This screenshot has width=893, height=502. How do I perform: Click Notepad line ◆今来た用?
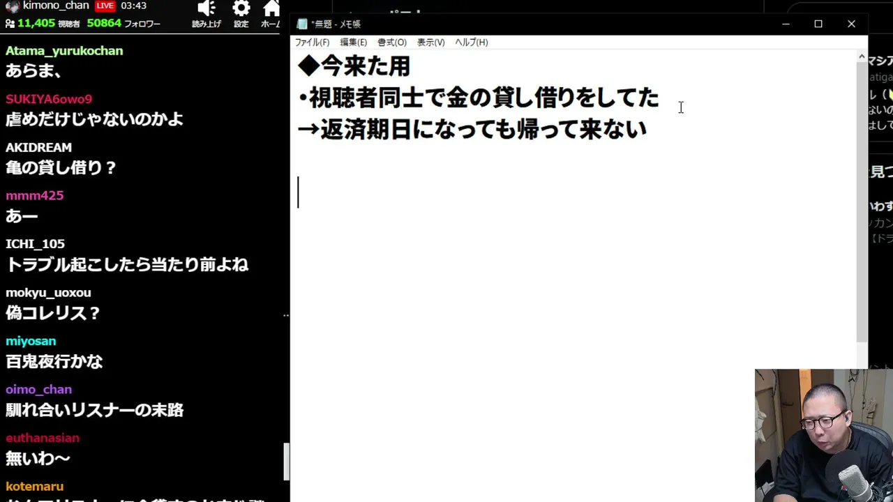point(354,66)
